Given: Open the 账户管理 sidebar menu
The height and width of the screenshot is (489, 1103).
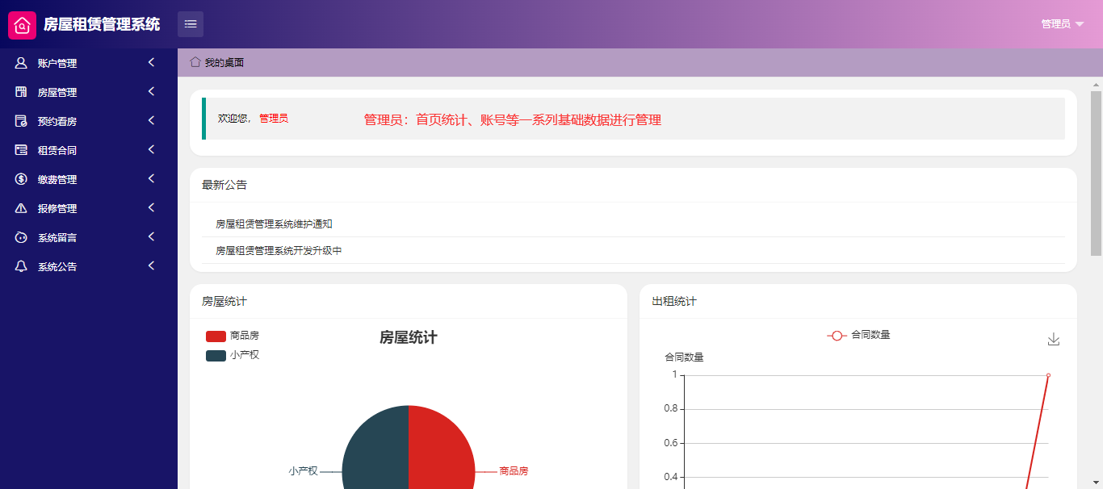Looking at the screenshot, I should (89, 63).
